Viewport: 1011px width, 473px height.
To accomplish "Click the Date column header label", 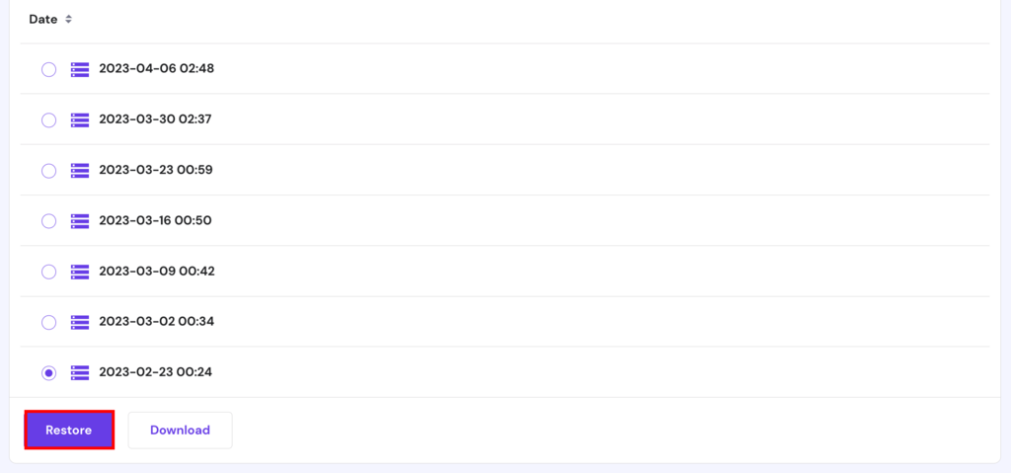I will click(x=43, y=20).
